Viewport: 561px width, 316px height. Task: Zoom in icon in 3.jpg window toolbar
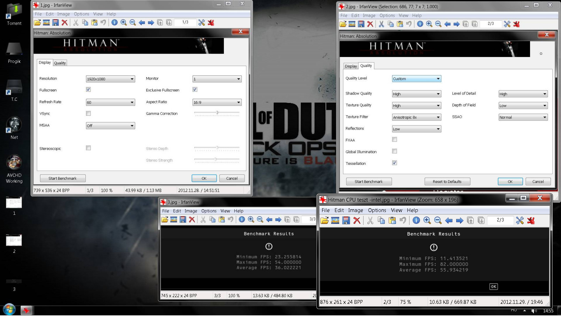coord(251,219)
